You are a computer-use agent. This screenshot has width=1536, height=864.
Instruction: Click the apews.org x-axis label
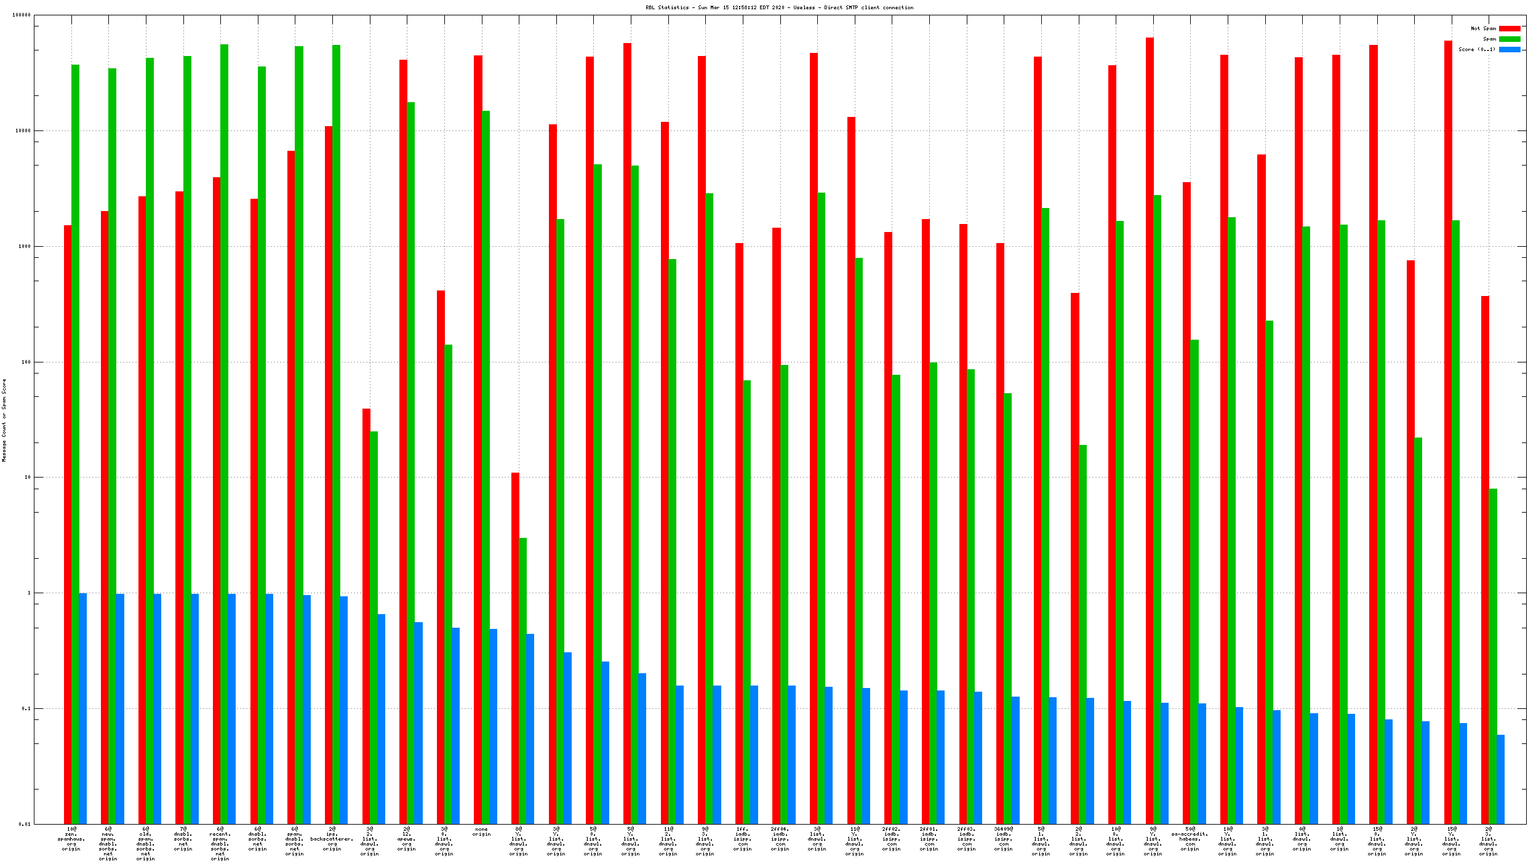pyautogui.click(x=407, y=839)
